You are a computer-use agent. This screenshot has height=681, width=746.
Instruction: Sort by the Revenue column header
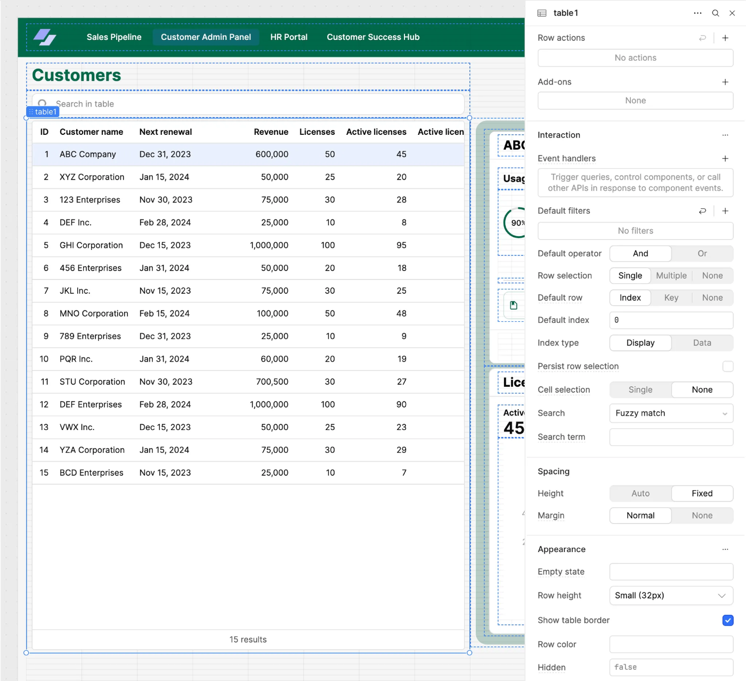click(271, 132)
